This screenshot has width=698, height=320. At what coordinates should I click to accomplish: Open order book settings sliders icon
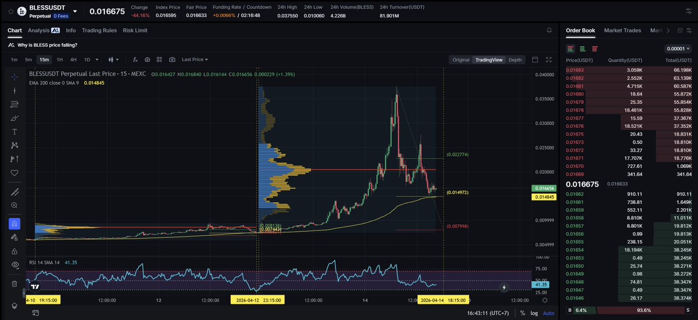point(689,30)
